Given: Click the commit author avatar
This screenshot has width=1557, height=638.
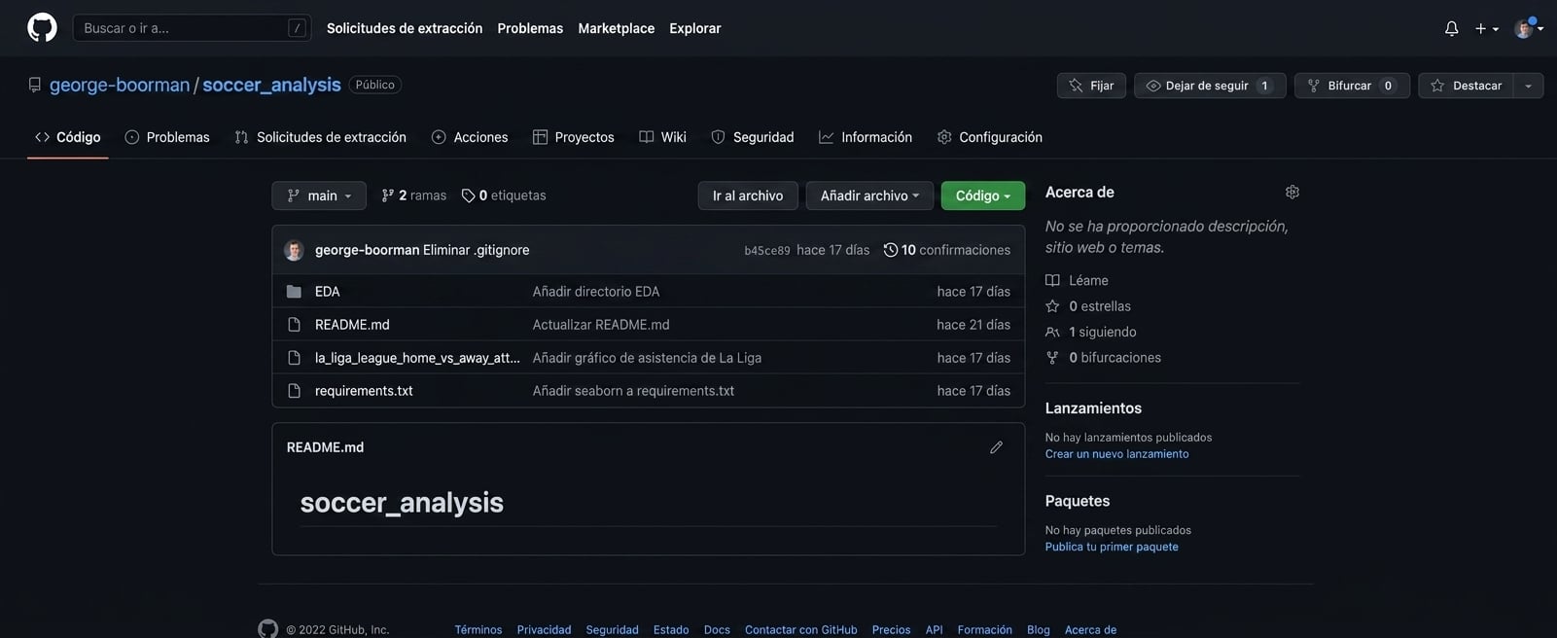Looking at the screenshot, I should click(294, 250).
